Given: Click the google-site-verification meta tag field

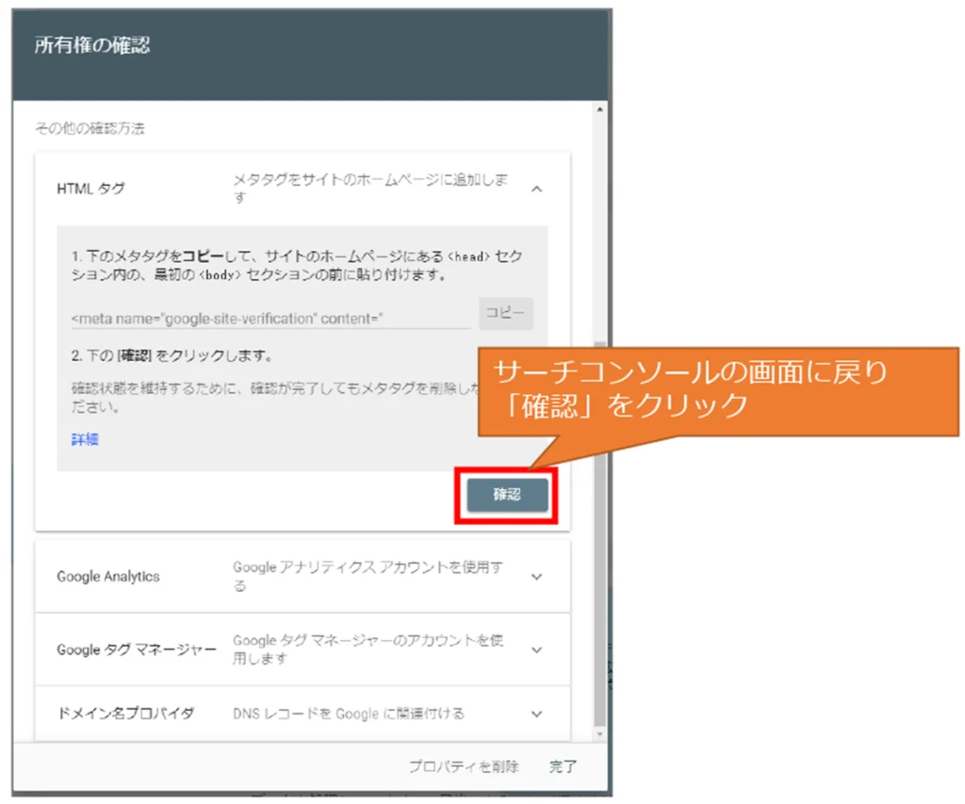Looking at the screenshot, I should 270,319.
